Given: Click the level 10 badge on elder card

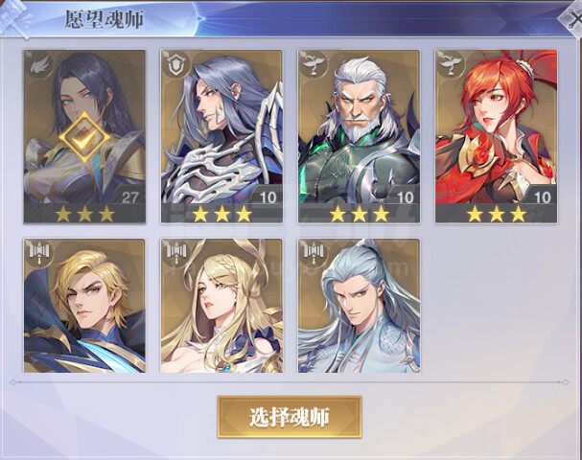Looking at the screenshot, I should click(x=403, y=195).
